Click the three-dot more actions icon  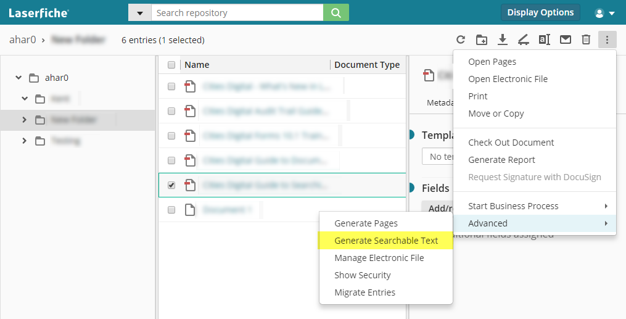pyautogui.click(x=607, y=40)
